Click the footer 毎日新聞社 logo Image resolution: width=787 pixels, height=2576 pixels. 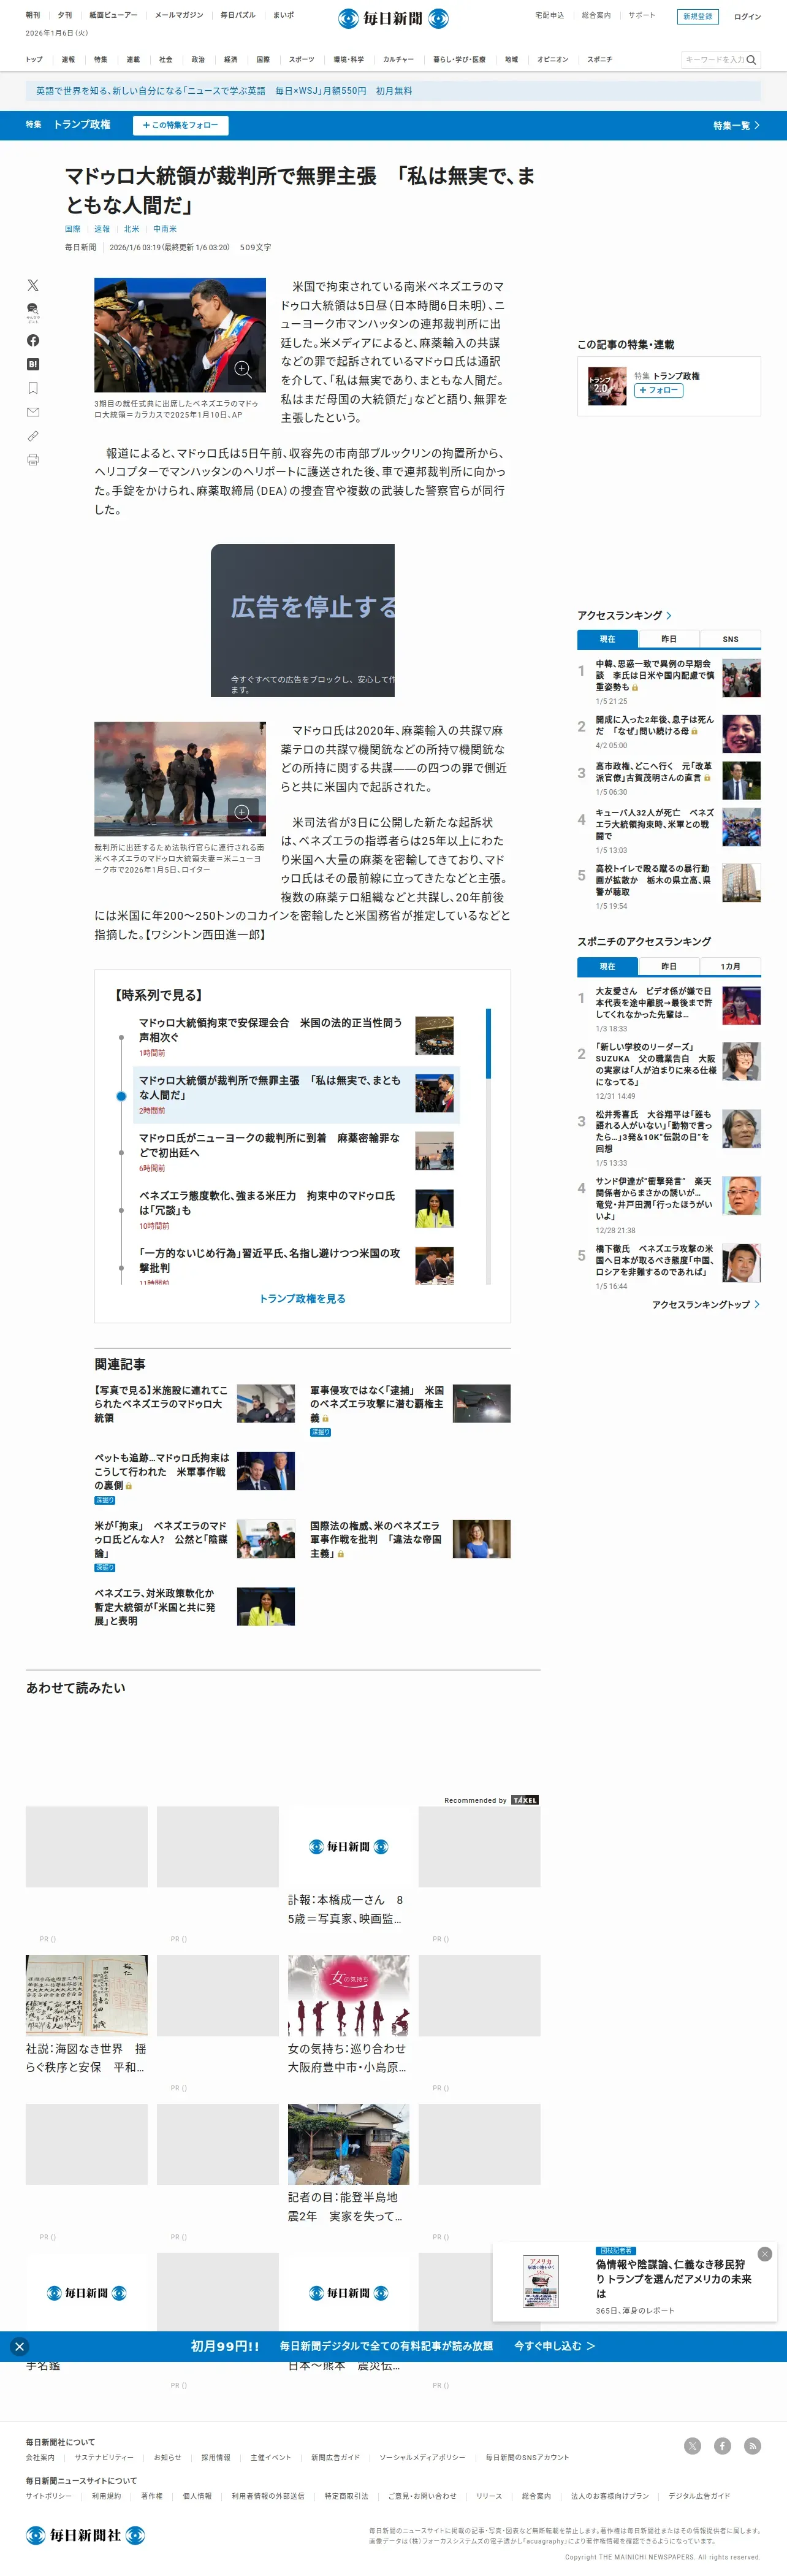(85, 2535)
